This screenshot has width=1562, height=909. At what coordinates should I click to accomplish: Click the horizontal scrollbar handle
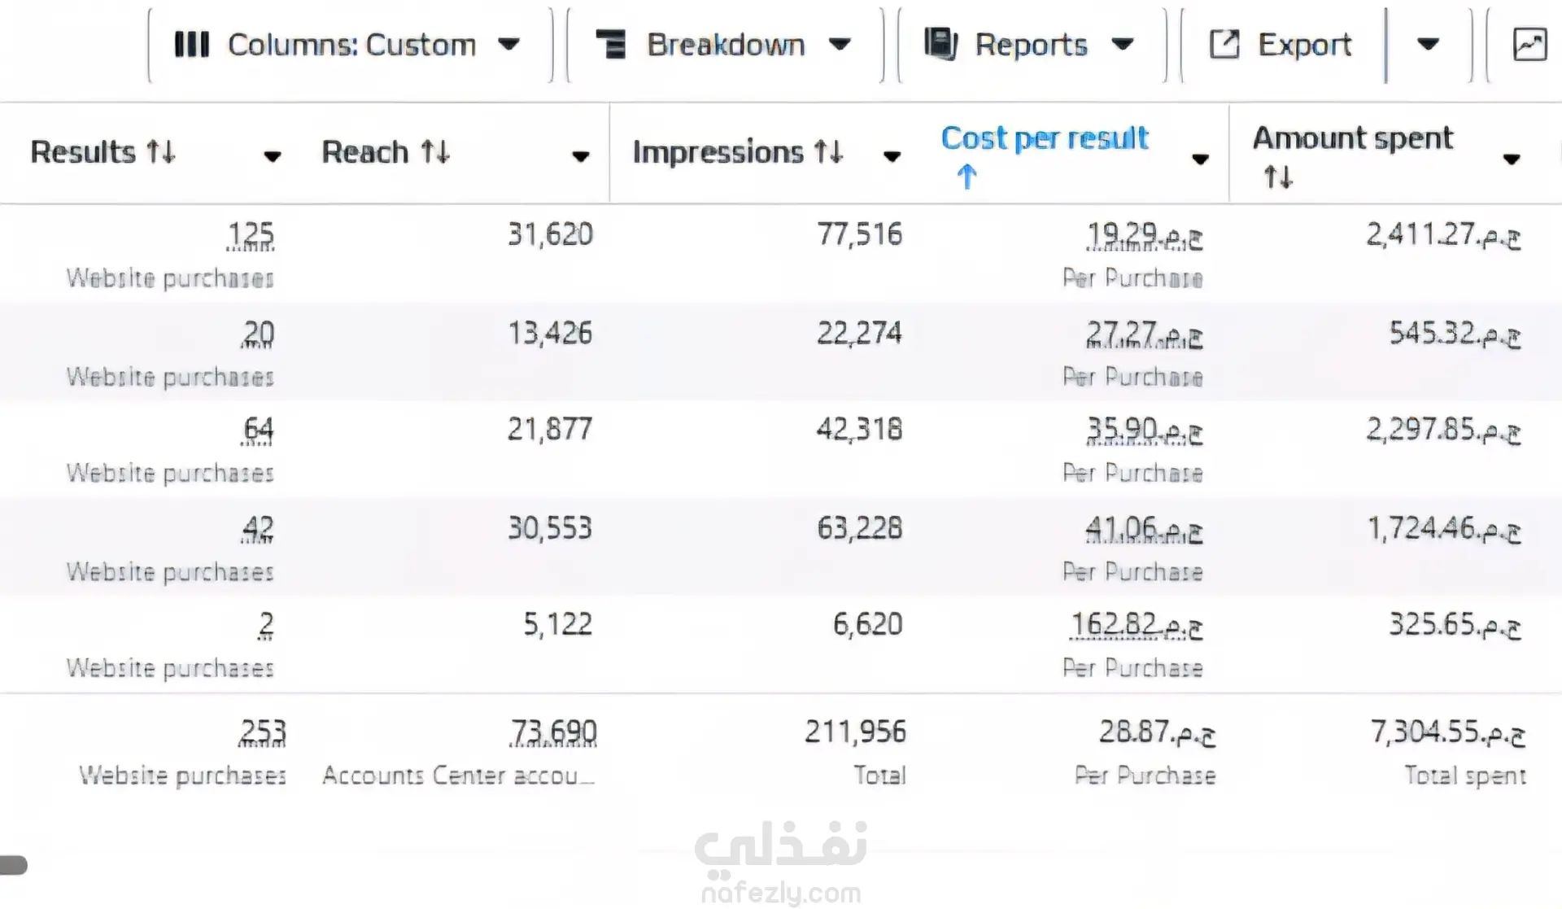tap(14, 865)
